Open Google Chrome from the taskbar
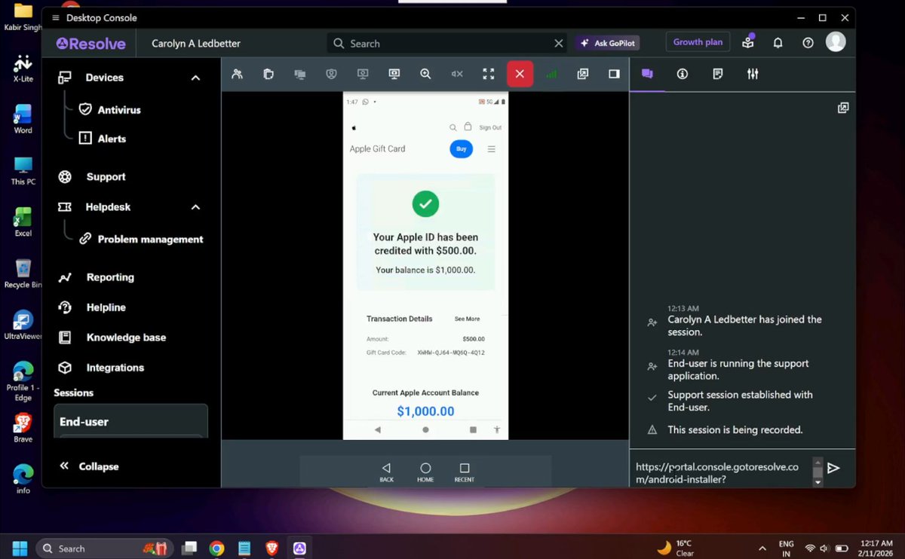905x559 pixels. pyautogui.click(x=216, y=548)
